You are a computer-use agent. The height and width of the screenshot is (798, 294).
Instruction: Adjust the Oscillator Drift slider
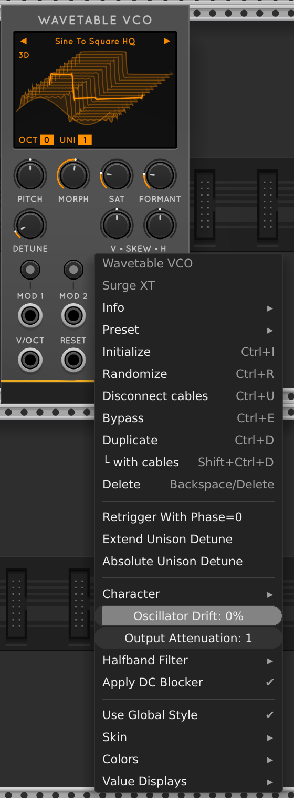188,616
